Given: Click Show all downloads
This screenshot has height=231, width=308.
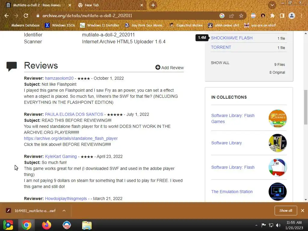Looking at the screenshot, I should pos(286,211).
